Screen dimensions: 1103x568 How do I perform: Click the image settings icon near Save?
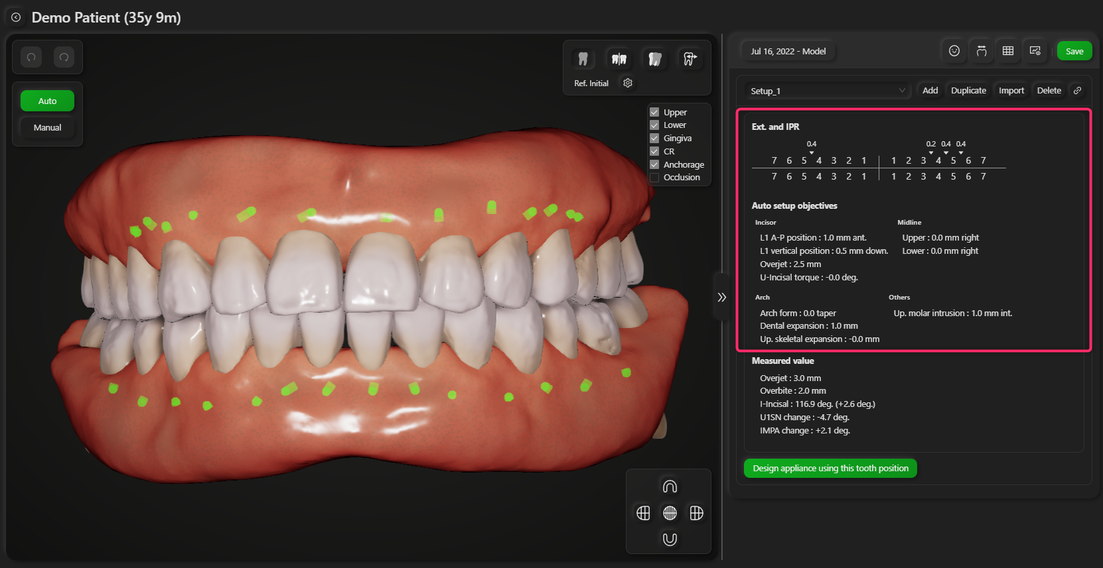pos(1035,51)
